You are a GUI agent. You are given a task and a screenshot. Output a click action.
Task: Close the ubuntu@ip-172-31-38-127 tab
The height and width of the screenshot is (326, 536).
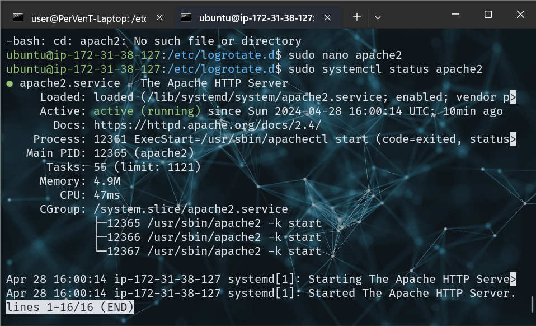[327, 17]
